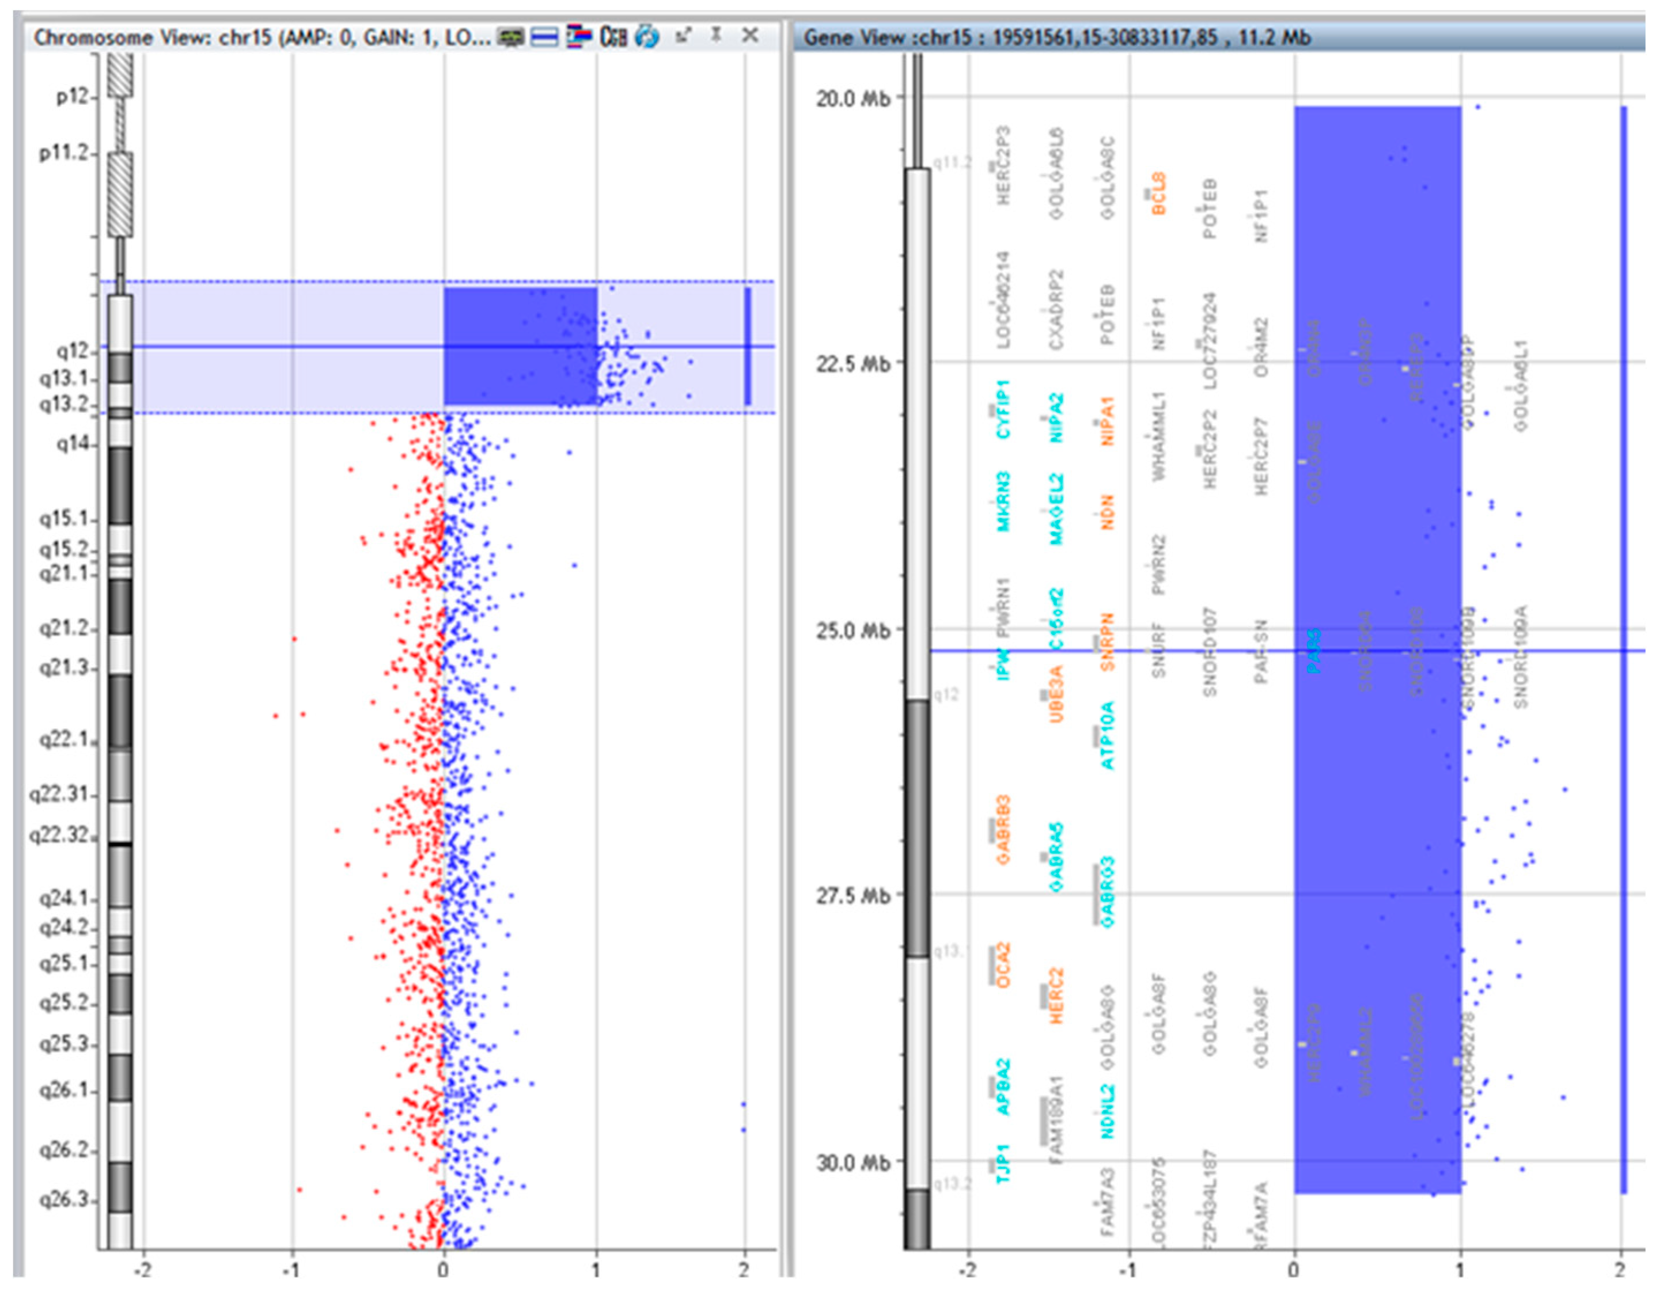1667x1303 pixels.
Task: Select the CYFIP1 gene label
Action: [1003, 409]
